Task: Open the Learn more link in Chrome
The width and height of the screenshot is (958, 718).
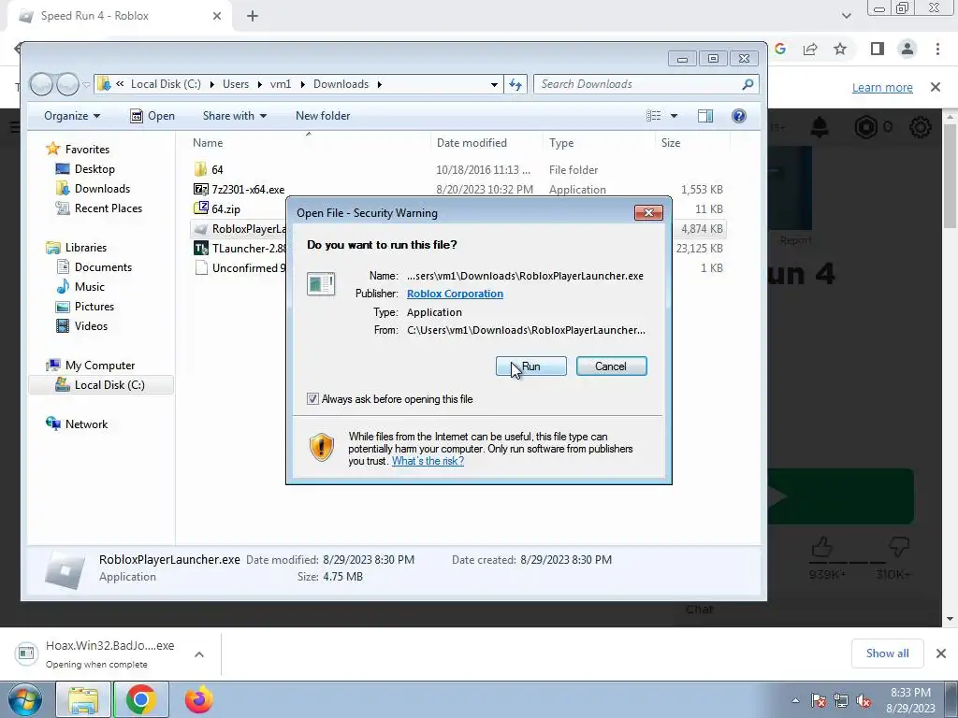Action: click(x=882, y=87)
